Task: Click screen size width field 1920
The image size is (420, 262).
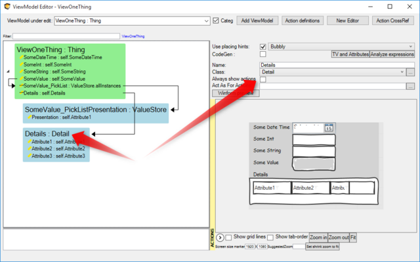Action: [x=250, y=246]
